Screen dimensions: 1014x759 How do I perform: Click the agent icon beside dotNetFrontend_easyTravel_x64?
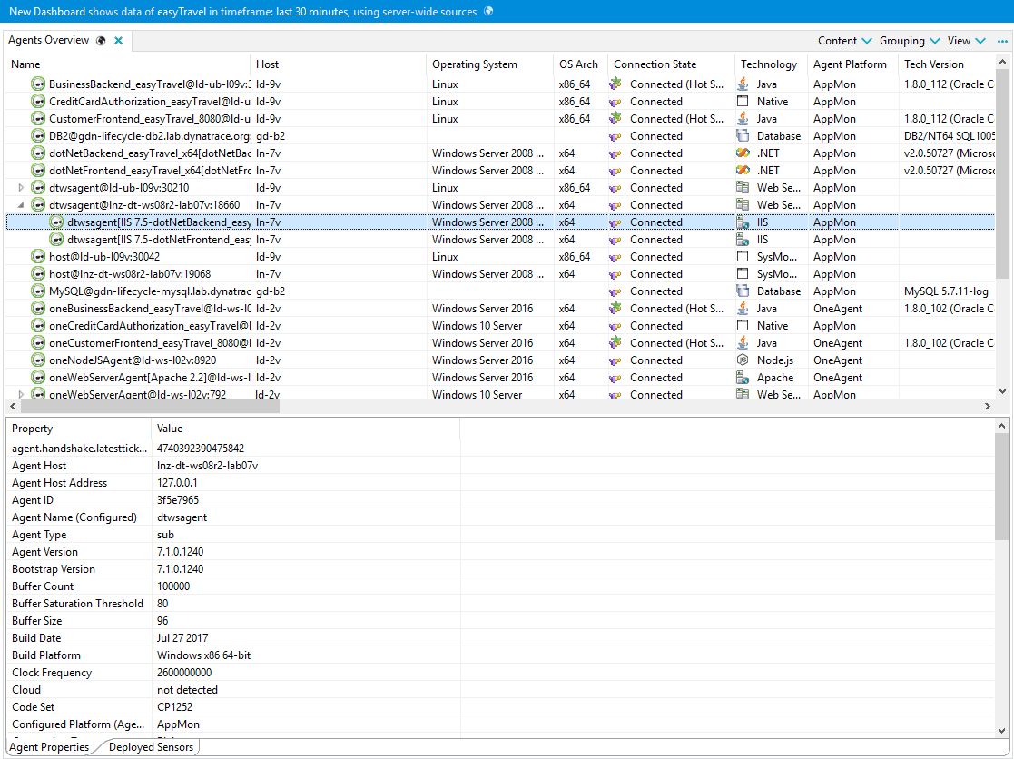(x=39, y=171)
